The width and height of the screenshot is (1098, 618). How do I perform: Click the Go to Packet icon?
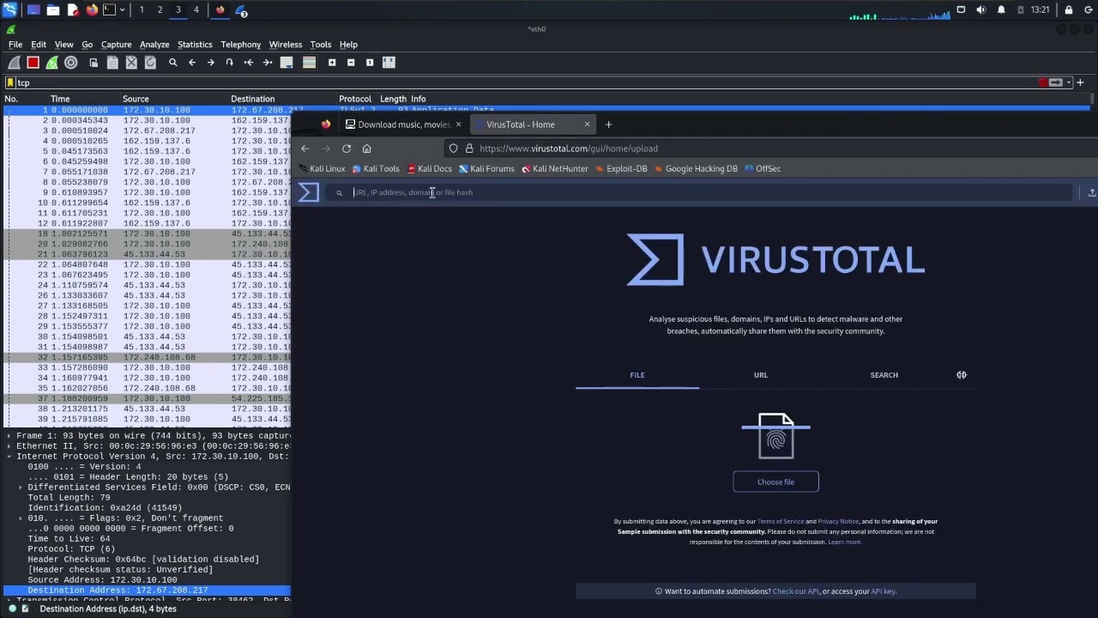pos(229,63)
